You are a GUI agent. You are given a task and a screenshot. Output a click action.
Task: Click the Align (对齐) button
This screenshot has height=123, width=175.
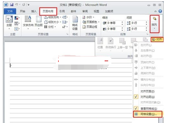point(157,40)
